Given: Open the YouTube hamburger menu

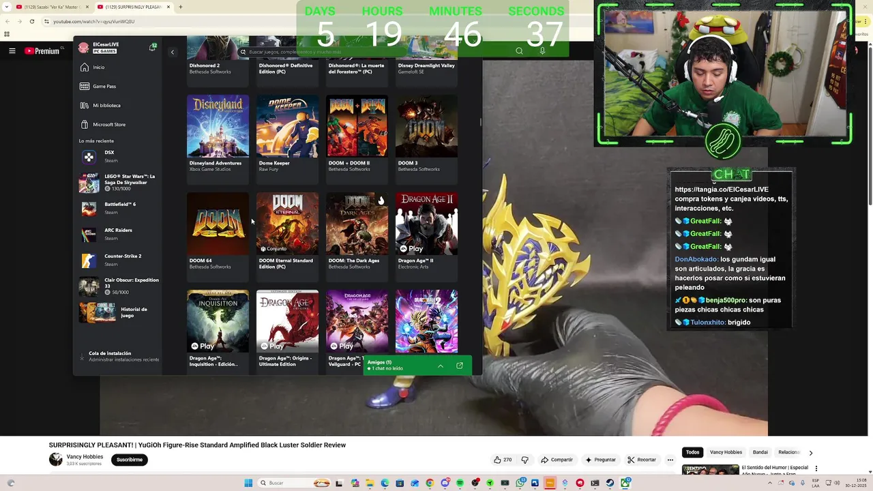Looking at the screenshot, I should pyautogui.click(x=12, y=50).
